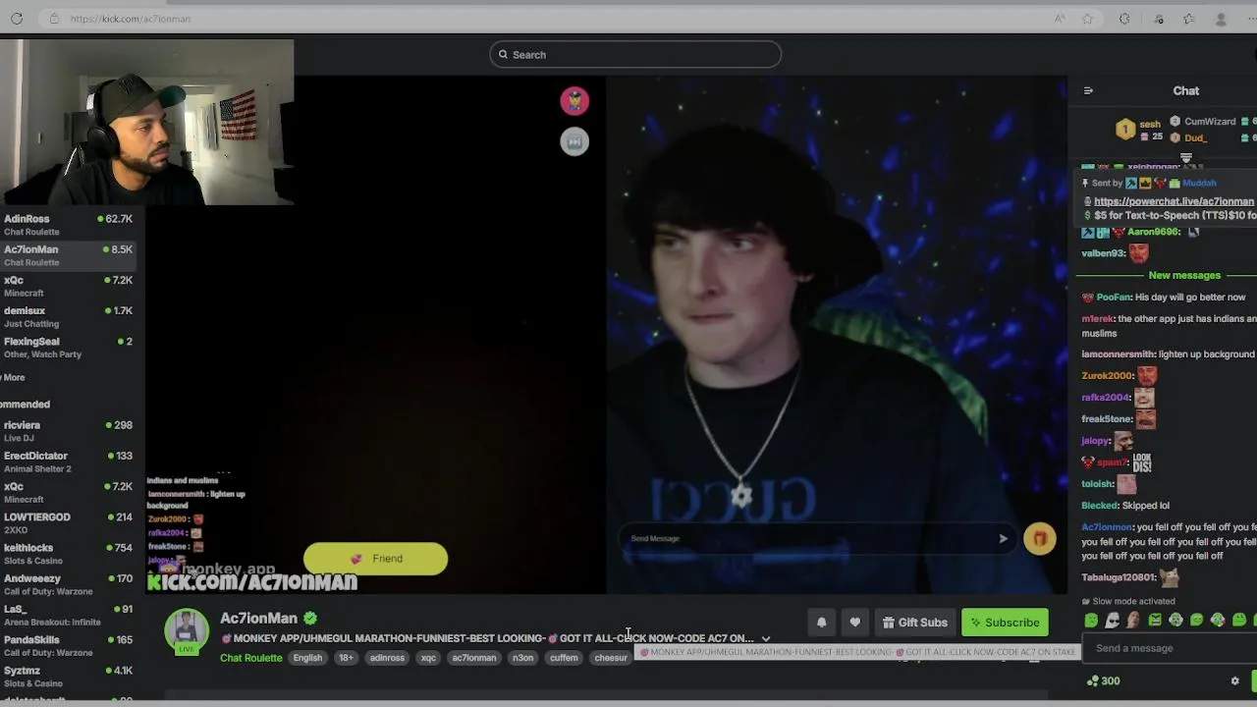Screen dimensions: 1257x707
Task: Open the powerchat.live/ac7ionman link
Action: (x=1174, y=201)
